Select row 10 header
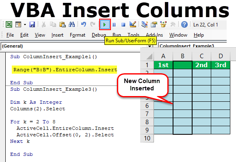Image resolution: width=236 pixels, height=162 pixels. coord(147,138)
